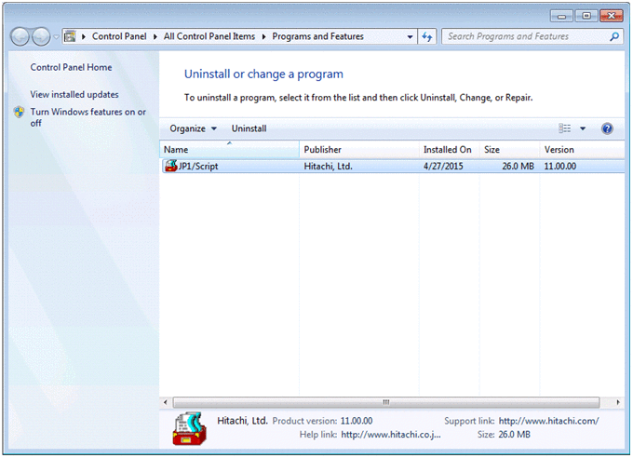Minimize the Programs and Features window

tap(561, 16)
